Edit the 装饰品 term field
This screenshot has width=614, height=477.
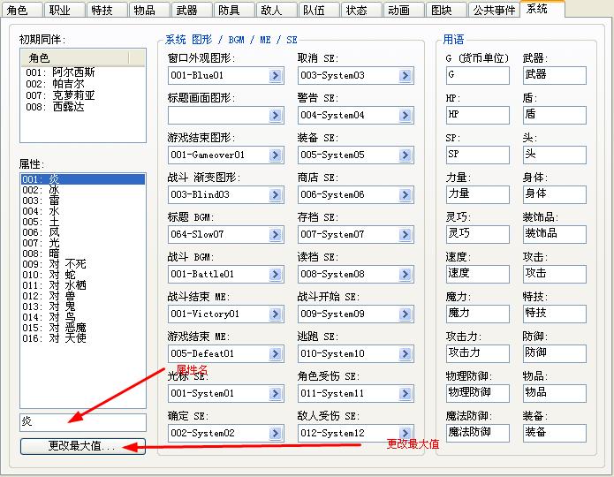(555, 234)
